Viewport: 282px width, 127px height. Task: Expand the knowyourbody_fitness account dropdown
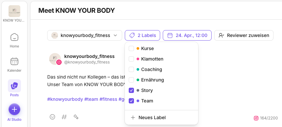pos(85,35)
